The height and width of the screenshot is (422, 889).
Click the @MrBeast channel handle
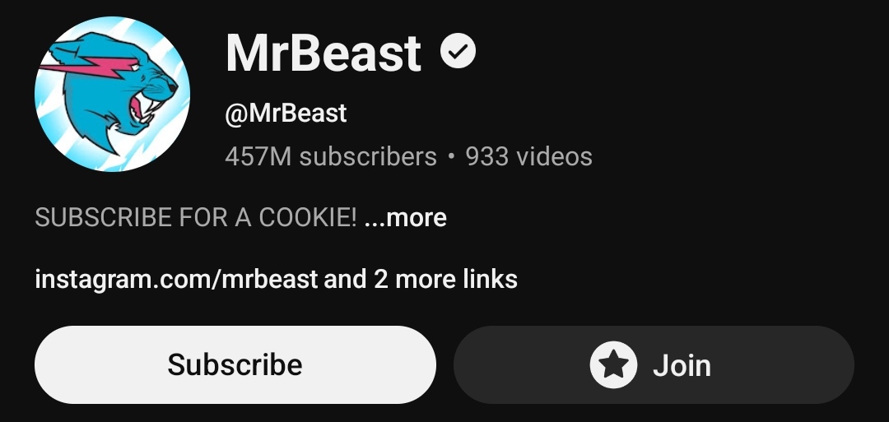(286, 114)
